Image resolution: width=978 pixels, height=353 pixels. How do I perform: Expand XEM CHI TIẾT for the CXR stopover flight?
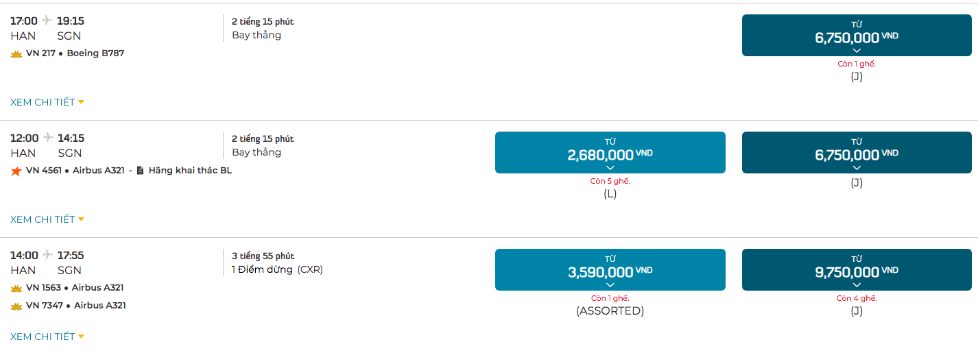(x=47, y=337)
